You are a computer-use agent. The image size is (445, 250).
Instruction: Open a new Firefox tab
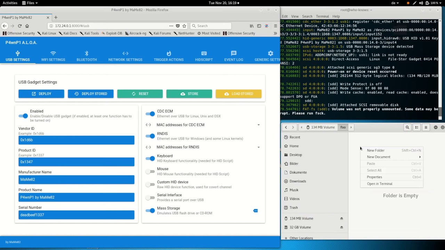pos(56,17)
